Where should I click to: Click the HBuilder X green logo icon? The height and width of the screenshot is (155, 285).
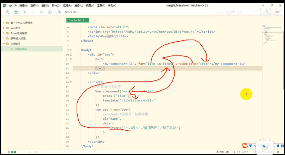4,5
